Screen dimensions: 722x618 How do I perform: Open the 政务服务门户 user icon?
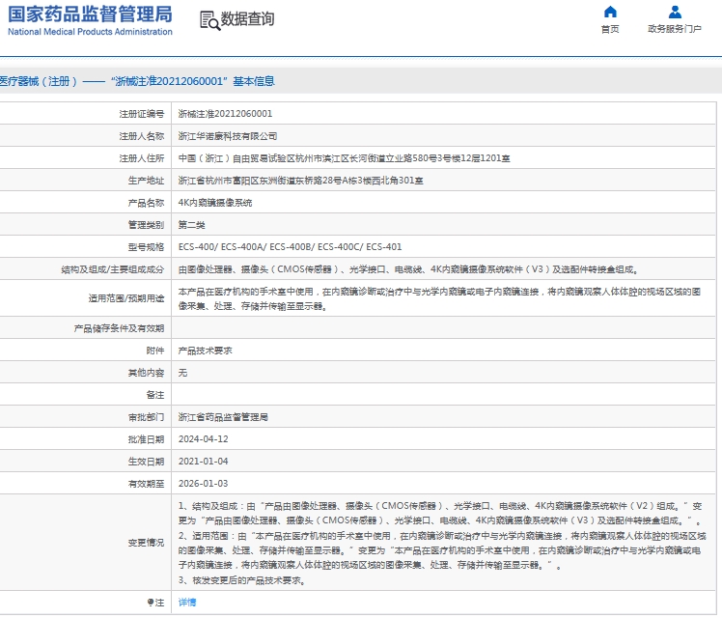[x=675, y=12]
